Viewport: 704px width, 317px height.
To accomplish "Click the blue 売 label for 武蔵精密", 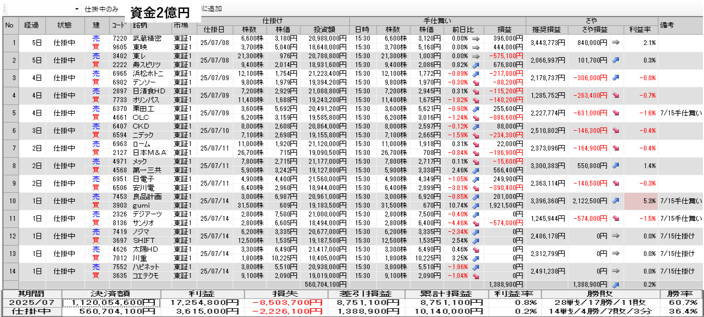I will (x=96, y=38).
